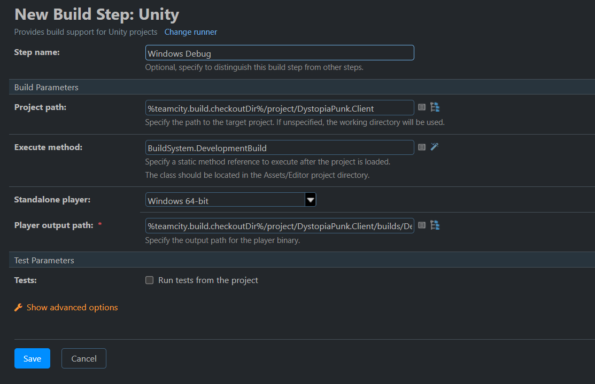Open directory tree picker for Project path
Image resolution: width=595 pixels, height=384 pixels.
(435, 107)
